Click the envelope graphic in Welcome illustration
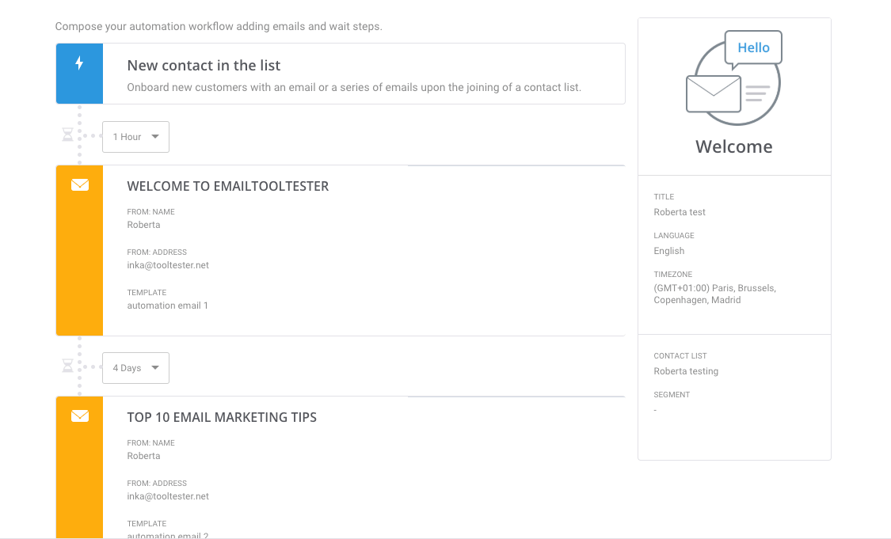The width and height of the screenshot is (891, 539). [x=713, y=93]
